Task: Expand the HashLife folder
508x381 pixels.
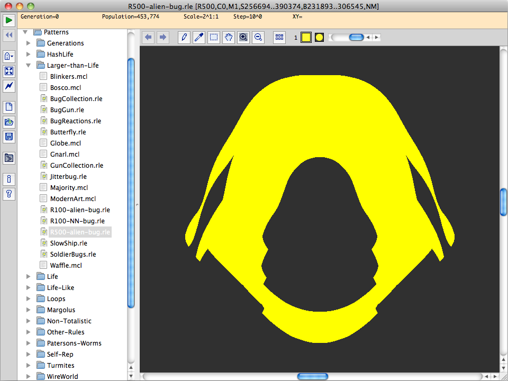Action: click(29, 55)
